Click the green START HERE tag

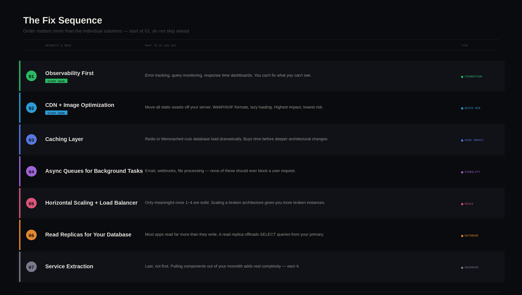[56, 81]
